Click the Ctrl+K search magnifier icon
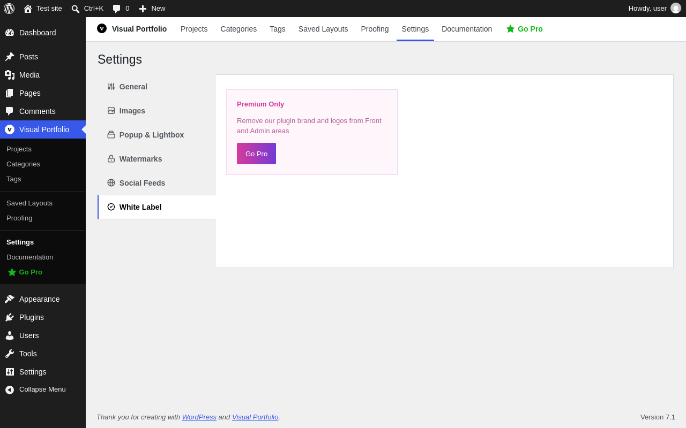686x428 pixels. pyautogui.click(x=76, y=9)
